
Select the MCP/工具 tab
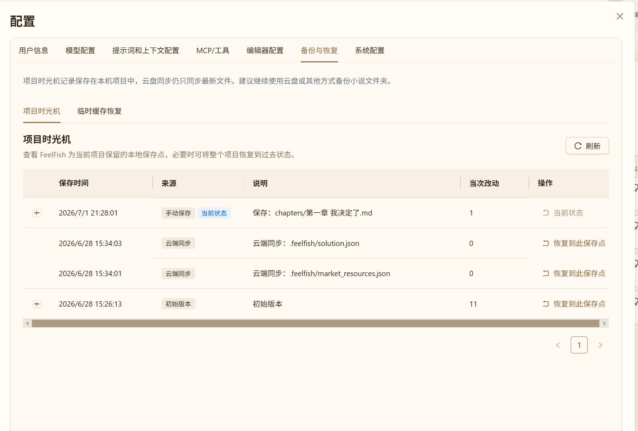213,50
